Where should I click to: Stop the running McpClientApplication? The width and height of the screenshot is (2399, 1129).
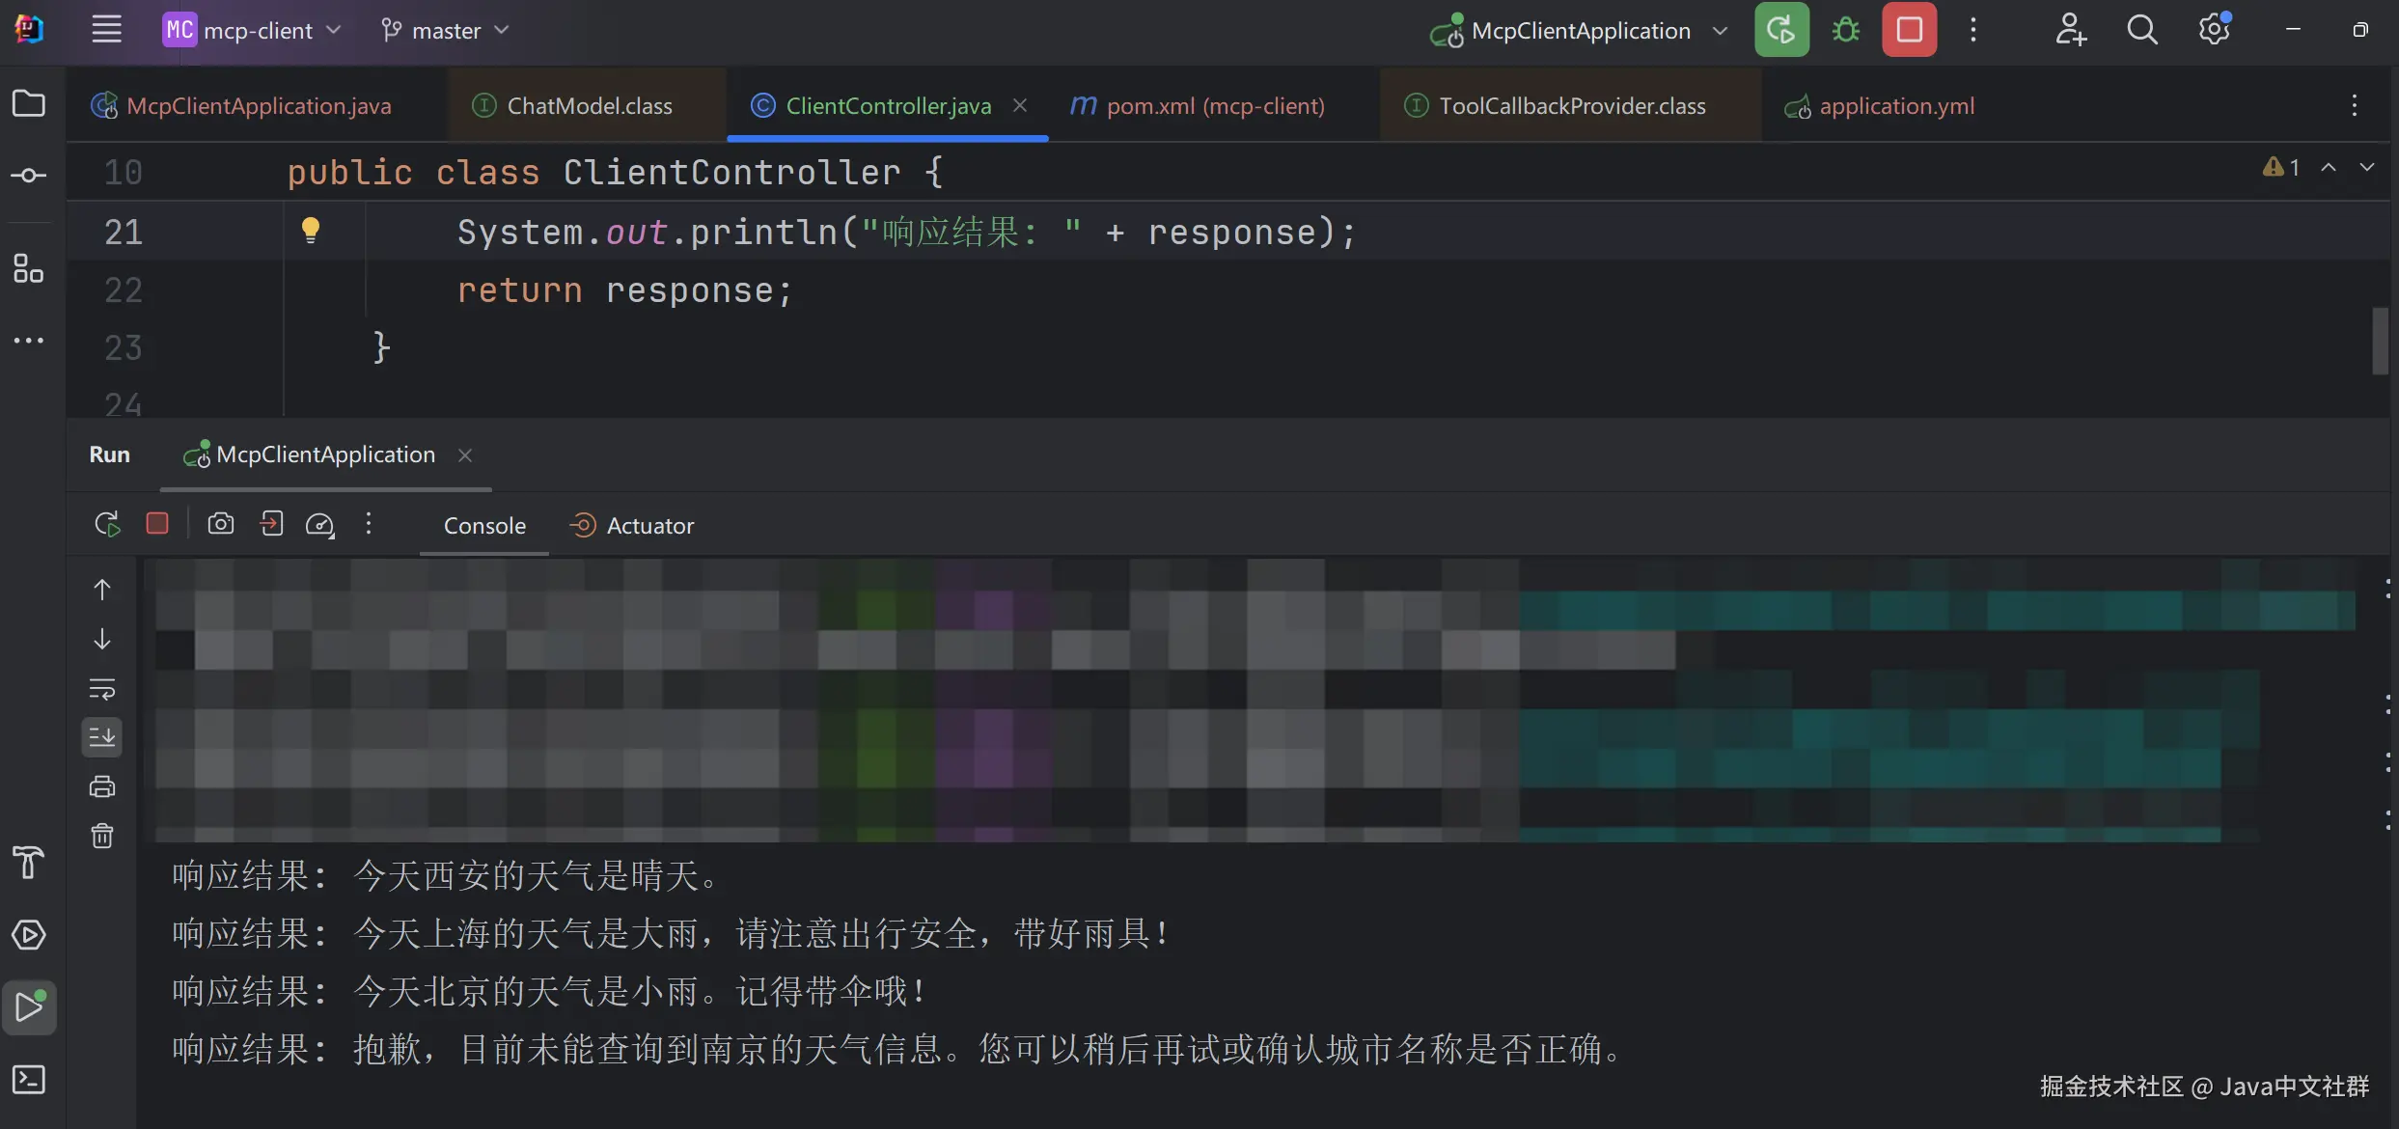[x=1909, y=30]
